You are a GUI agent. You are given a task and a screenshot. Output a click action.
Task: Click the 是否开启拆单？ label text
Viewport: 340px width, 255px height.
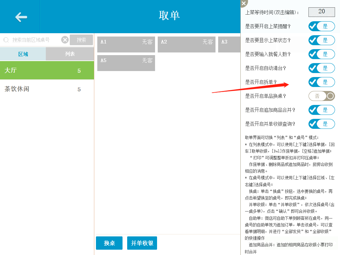(x=261, y=82)
